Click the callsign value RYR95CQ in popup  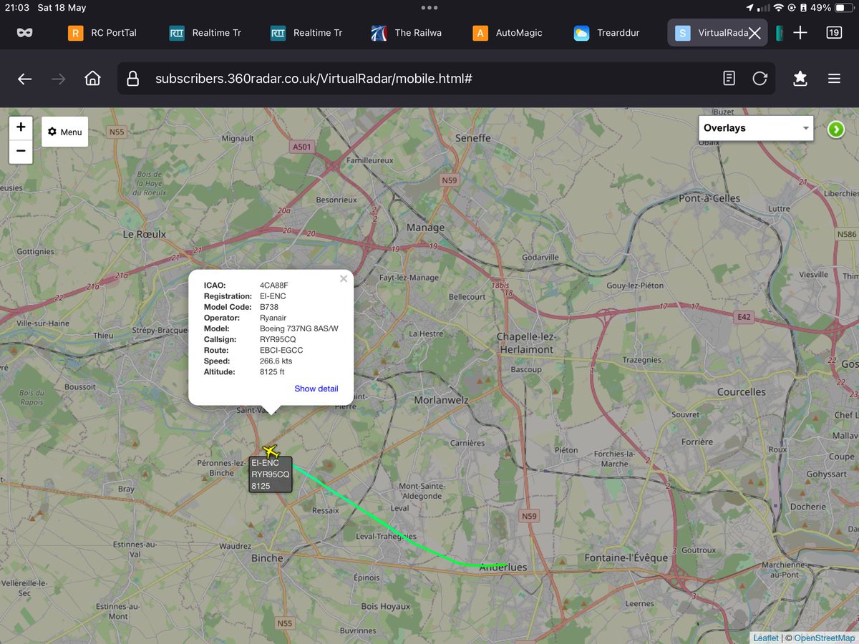click(278, 339)
